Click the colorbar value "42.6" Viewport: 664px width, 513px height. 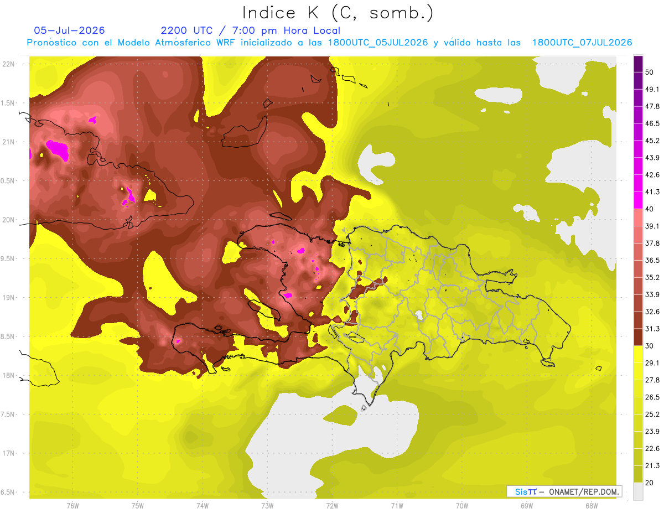point(652,175)
